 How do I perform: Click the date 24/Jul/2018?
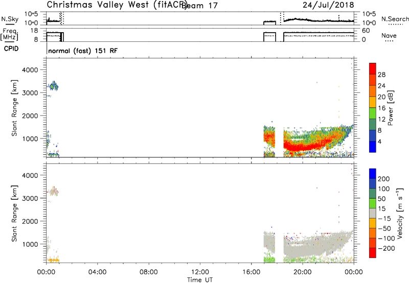(x=328, y=5)
